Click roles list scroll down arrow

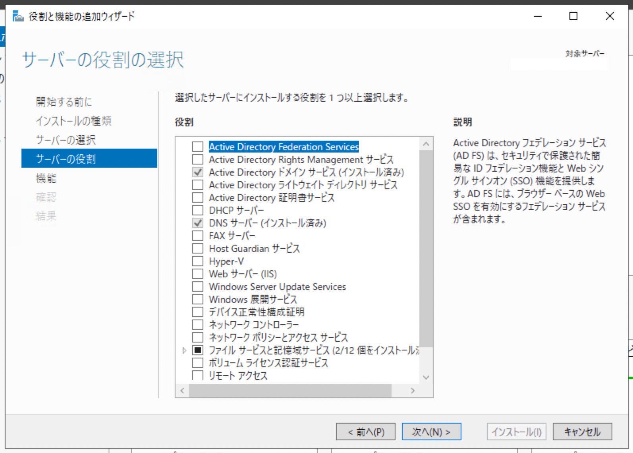[426, 377]
